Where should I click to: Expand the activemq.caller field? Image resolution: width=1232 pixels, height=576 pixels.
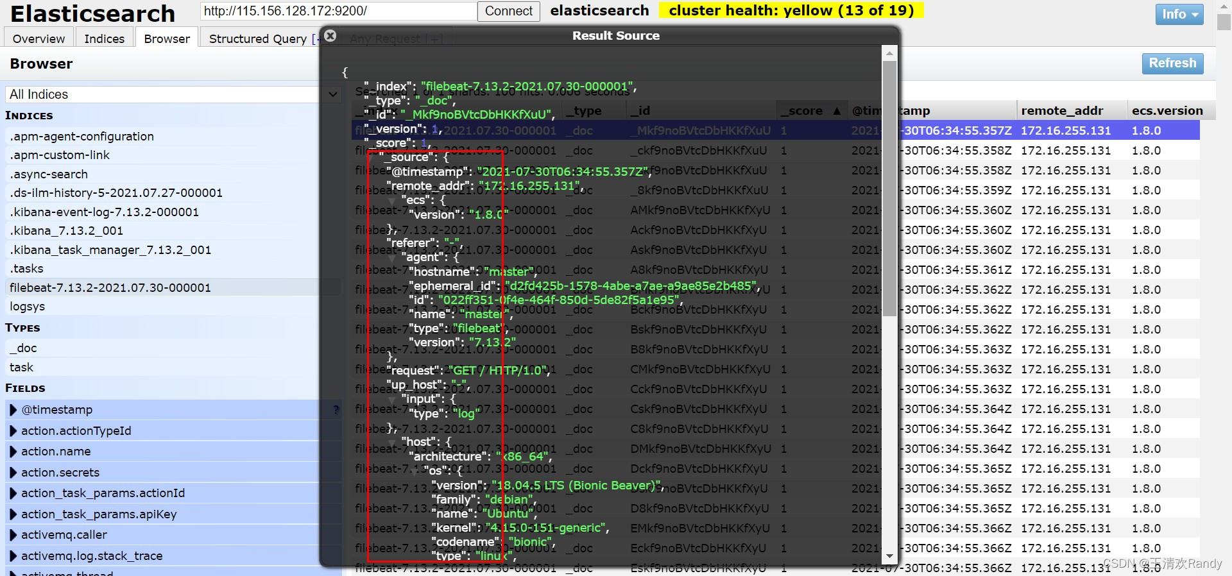(13, 535)
